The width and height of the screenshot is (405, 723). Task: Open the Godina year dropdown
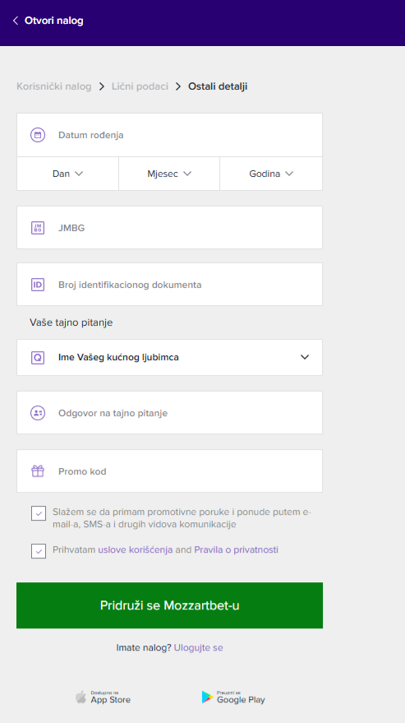(x=271, y=174)
